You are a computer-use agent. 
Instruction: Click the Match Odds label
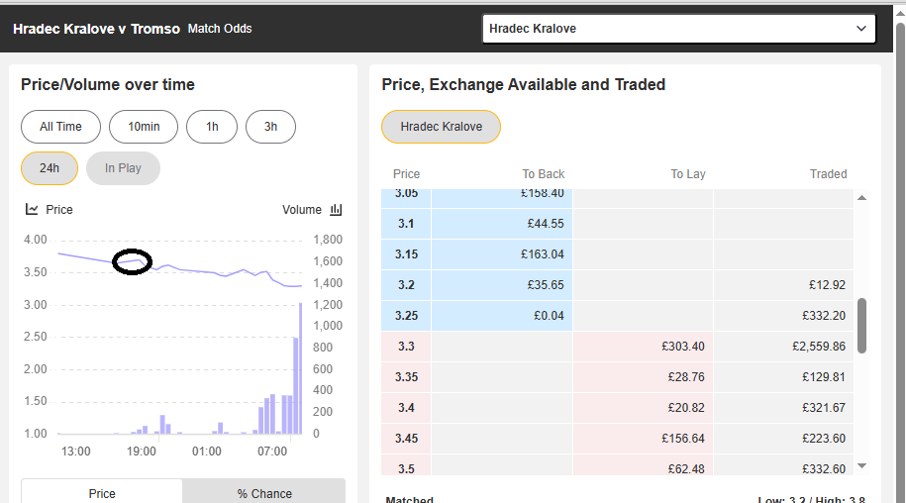[220, 29]
